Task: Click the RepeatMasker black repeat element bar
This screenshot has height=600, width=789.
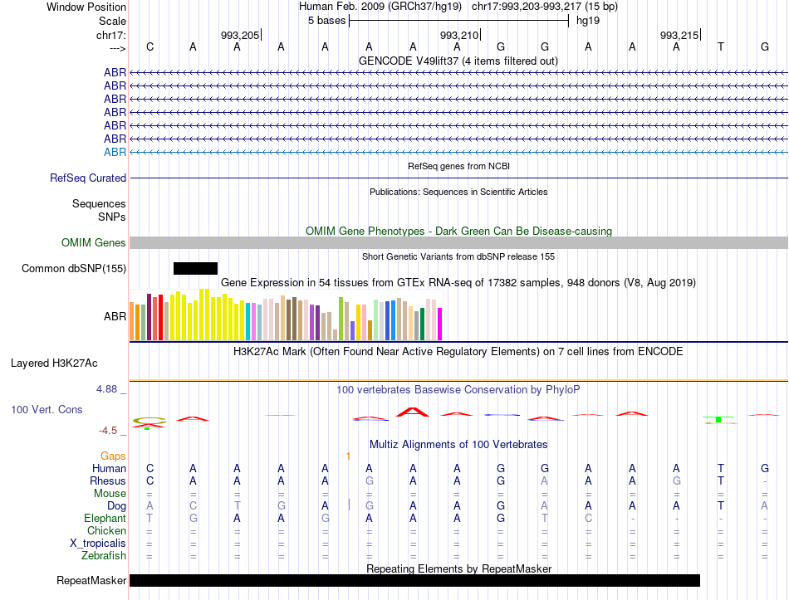Action: (414, 580)
